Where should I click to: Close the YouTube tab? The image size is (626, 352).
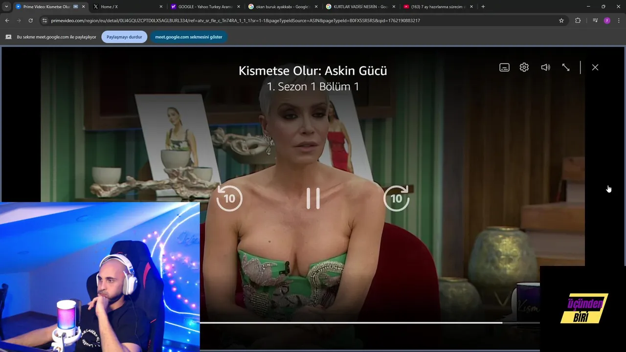point(471,7)
